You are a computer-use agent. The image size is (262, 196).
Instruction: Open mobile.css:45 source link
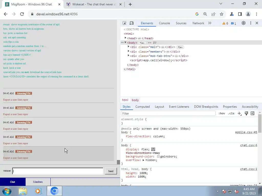point(246,132)
